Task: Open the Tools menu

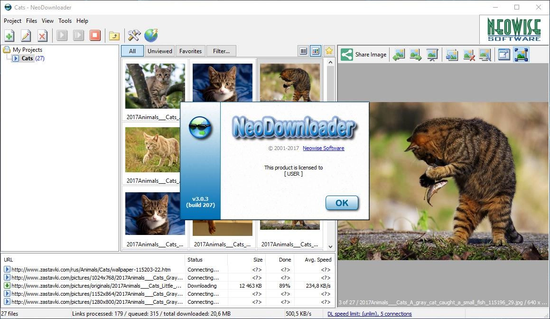Action: pos(65,21)
